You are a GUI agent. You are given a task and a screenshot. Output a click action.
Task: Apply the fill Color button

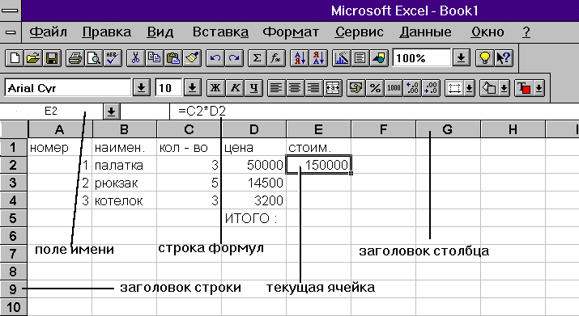click(489, 88)
